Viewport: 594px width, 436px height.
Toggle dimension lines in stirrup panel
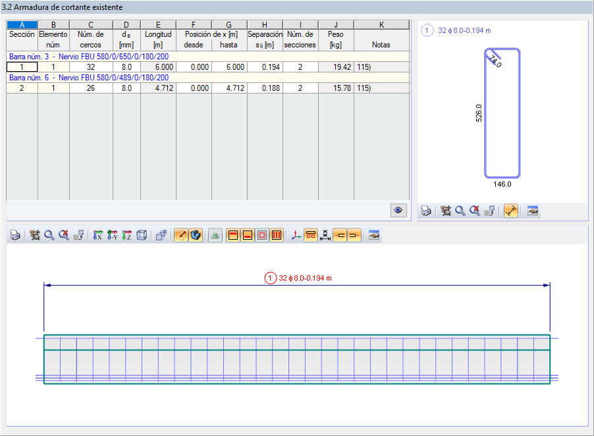click(x=511, y=211)
